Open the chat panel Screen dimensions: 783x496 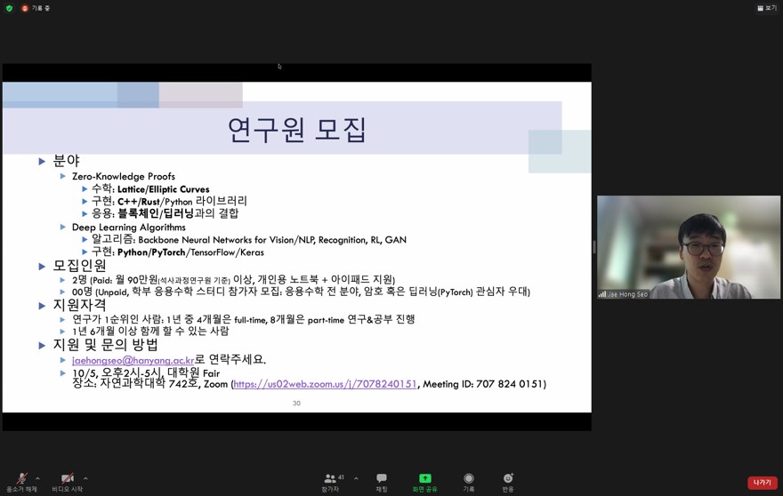pos(382,480)
